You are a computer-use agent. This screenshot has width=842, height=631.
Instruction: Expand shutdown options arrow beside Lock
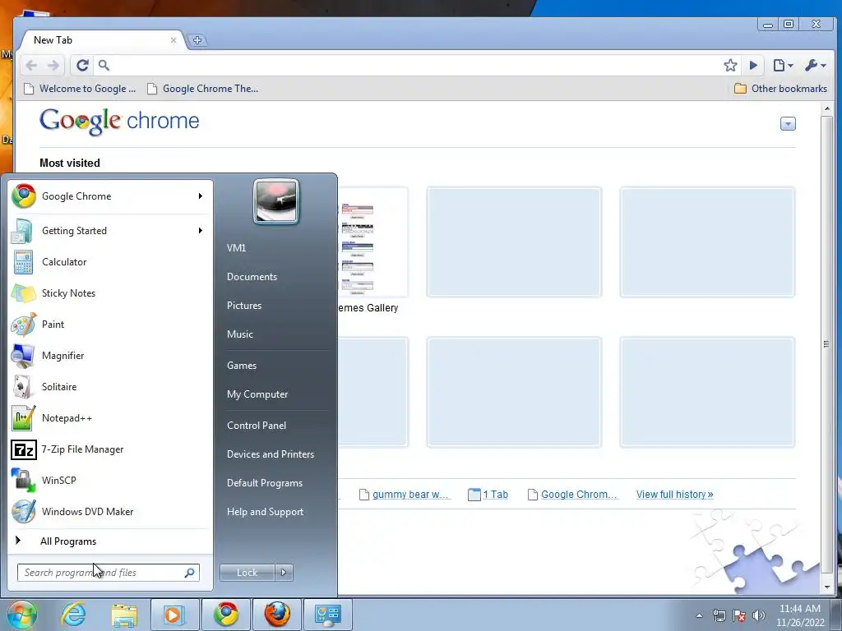pyautogui.click(x=284, y=573)
